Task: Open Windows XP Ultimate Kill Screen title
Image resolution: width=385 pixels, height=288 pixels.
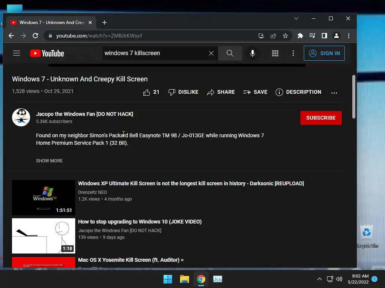Action: click(191, 183)
